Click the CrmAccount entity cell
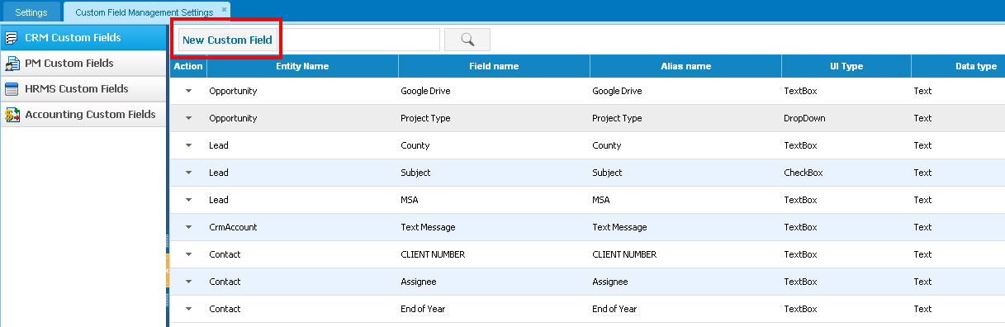This screenshot has height=327, width=1005. click(x=302, y=227)
